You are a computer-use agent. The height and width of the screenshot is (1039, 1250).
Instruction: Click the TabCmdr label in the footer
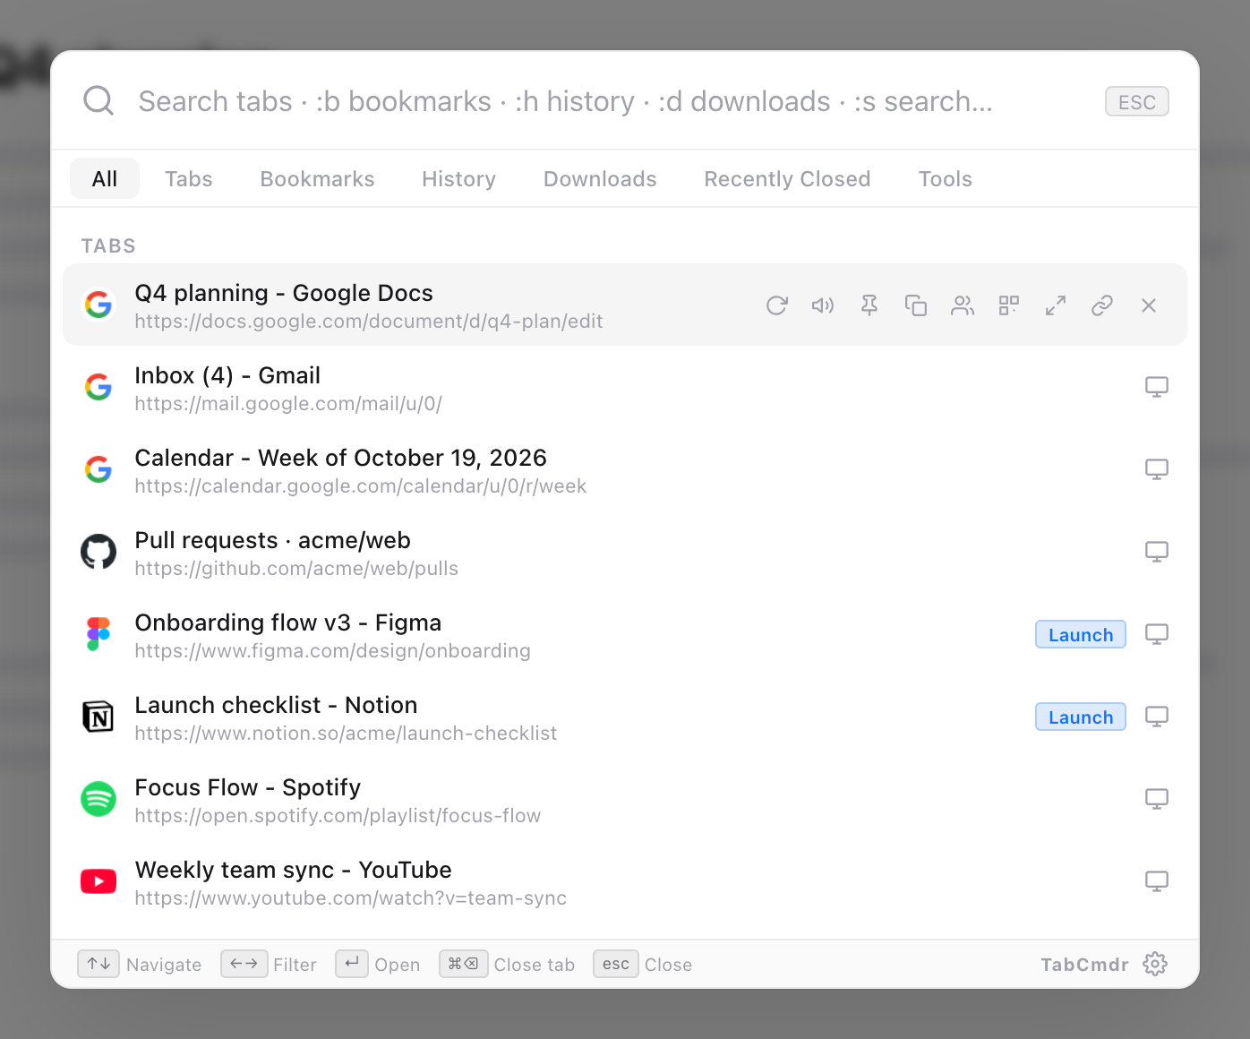(1084, 965)
